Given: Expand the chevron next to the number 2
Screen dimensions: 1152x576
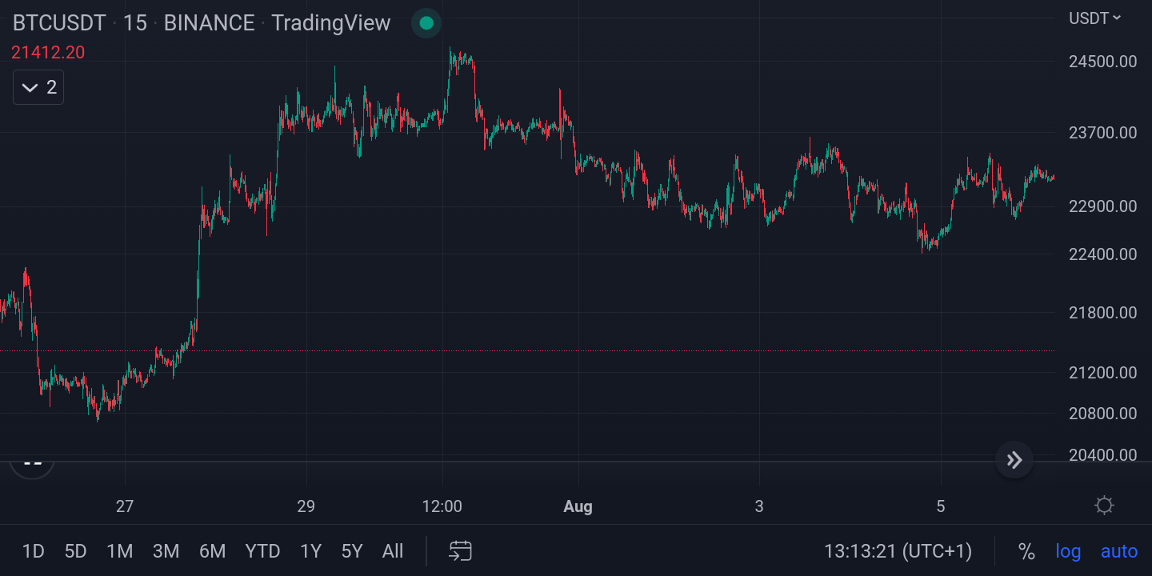Looking at the screenshot, I should 29,87.
